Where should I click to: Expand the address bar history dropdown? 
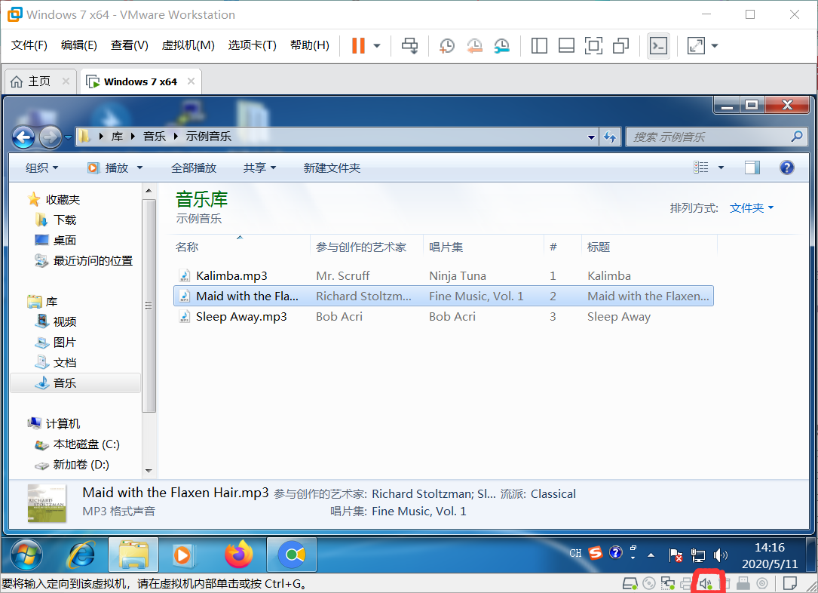point(591,137)
